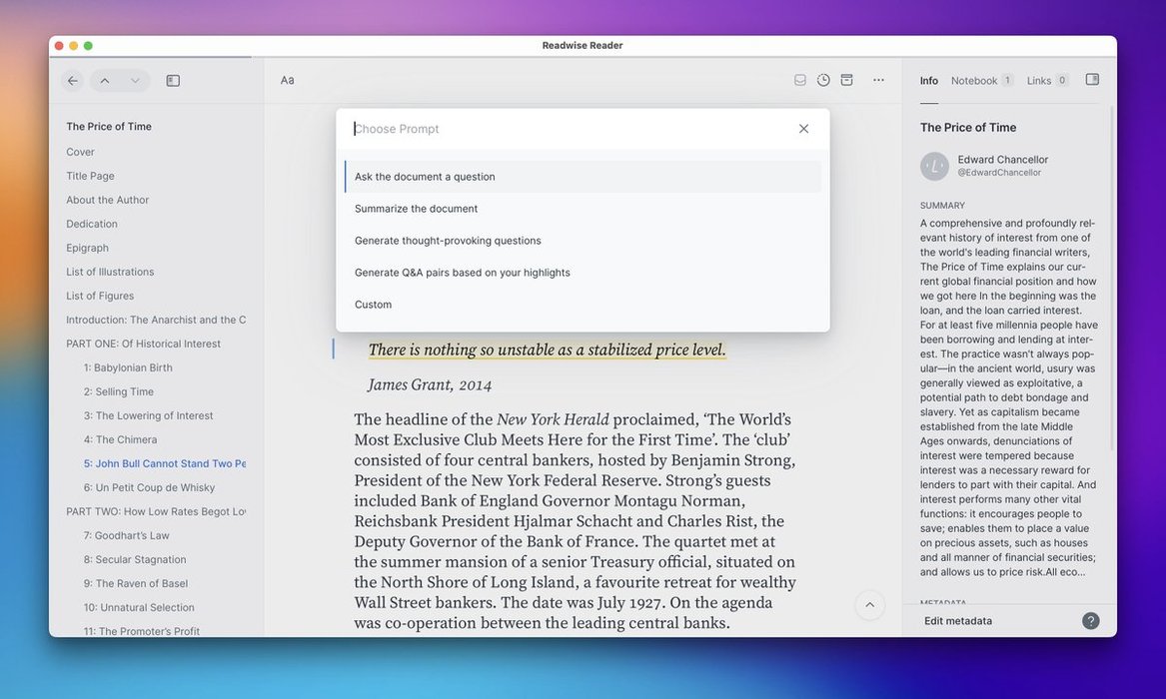Open 'PART ONE: Of Historical Interest'
Viewport: 1166px width, 699px height.
(143, 344)
